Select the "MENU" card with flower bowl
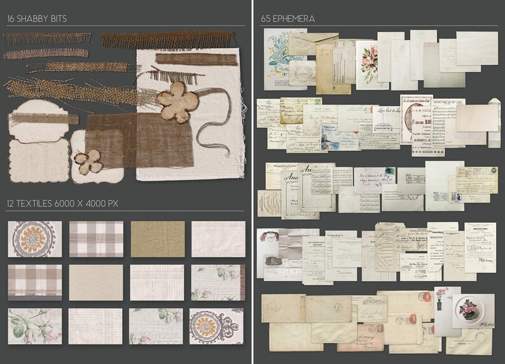This screenshot has width=505, height=364. coord(473,311)
